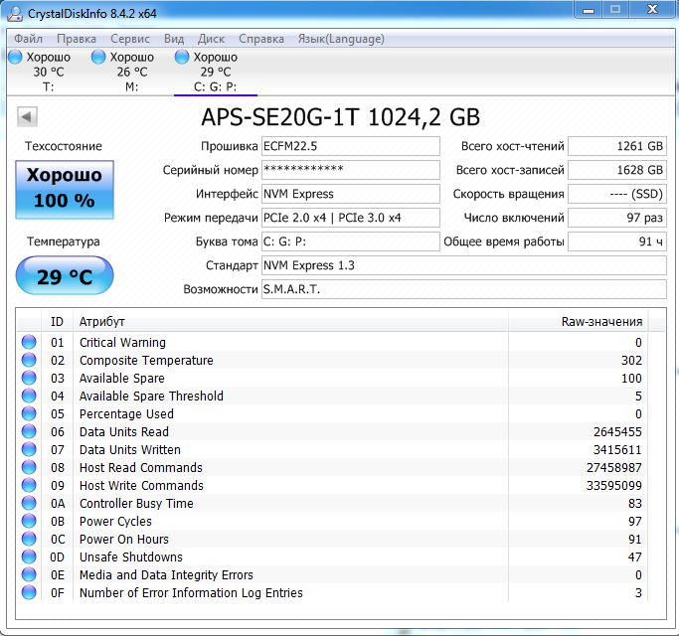
Task: Open the Сервис menu
Action: click(x=130, y=39)
